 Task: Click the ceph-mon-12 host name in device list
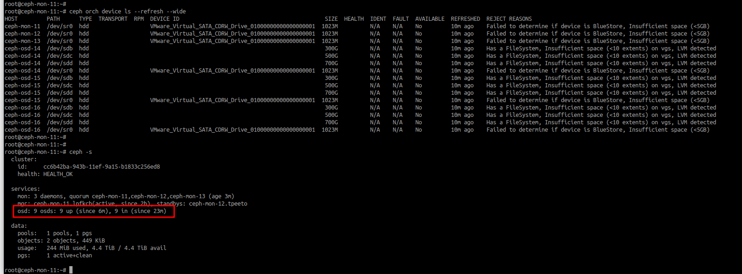coord(22,34)
